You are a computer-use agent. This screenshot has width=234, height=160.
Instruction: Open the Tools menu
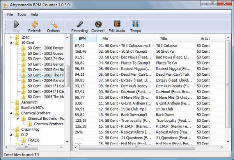pos(22,14)
